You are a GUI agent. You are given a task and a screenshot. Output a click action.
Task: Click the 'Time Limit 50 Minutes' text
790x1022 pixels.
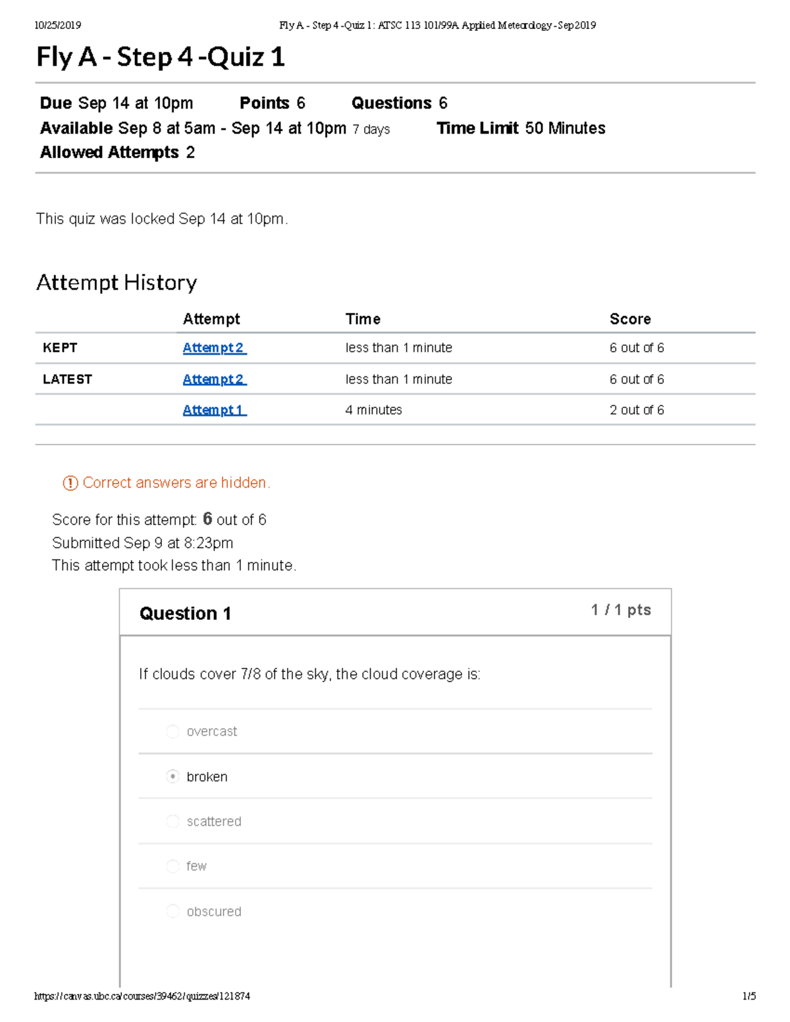pyautogui.click(x=521, y=128)
